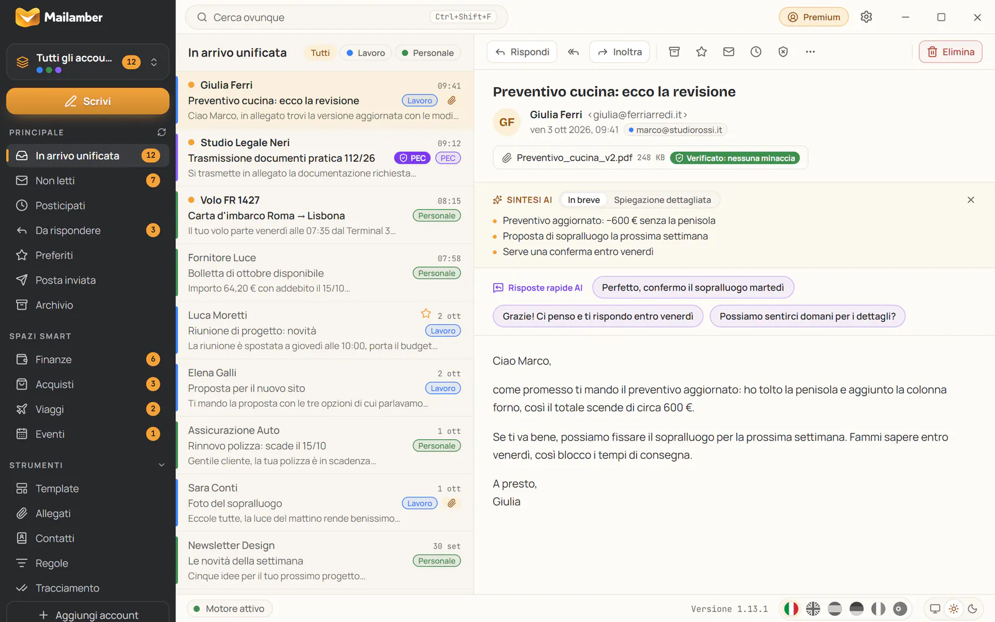
Task: Open the Finanze smart space
Action: point(88,359)
